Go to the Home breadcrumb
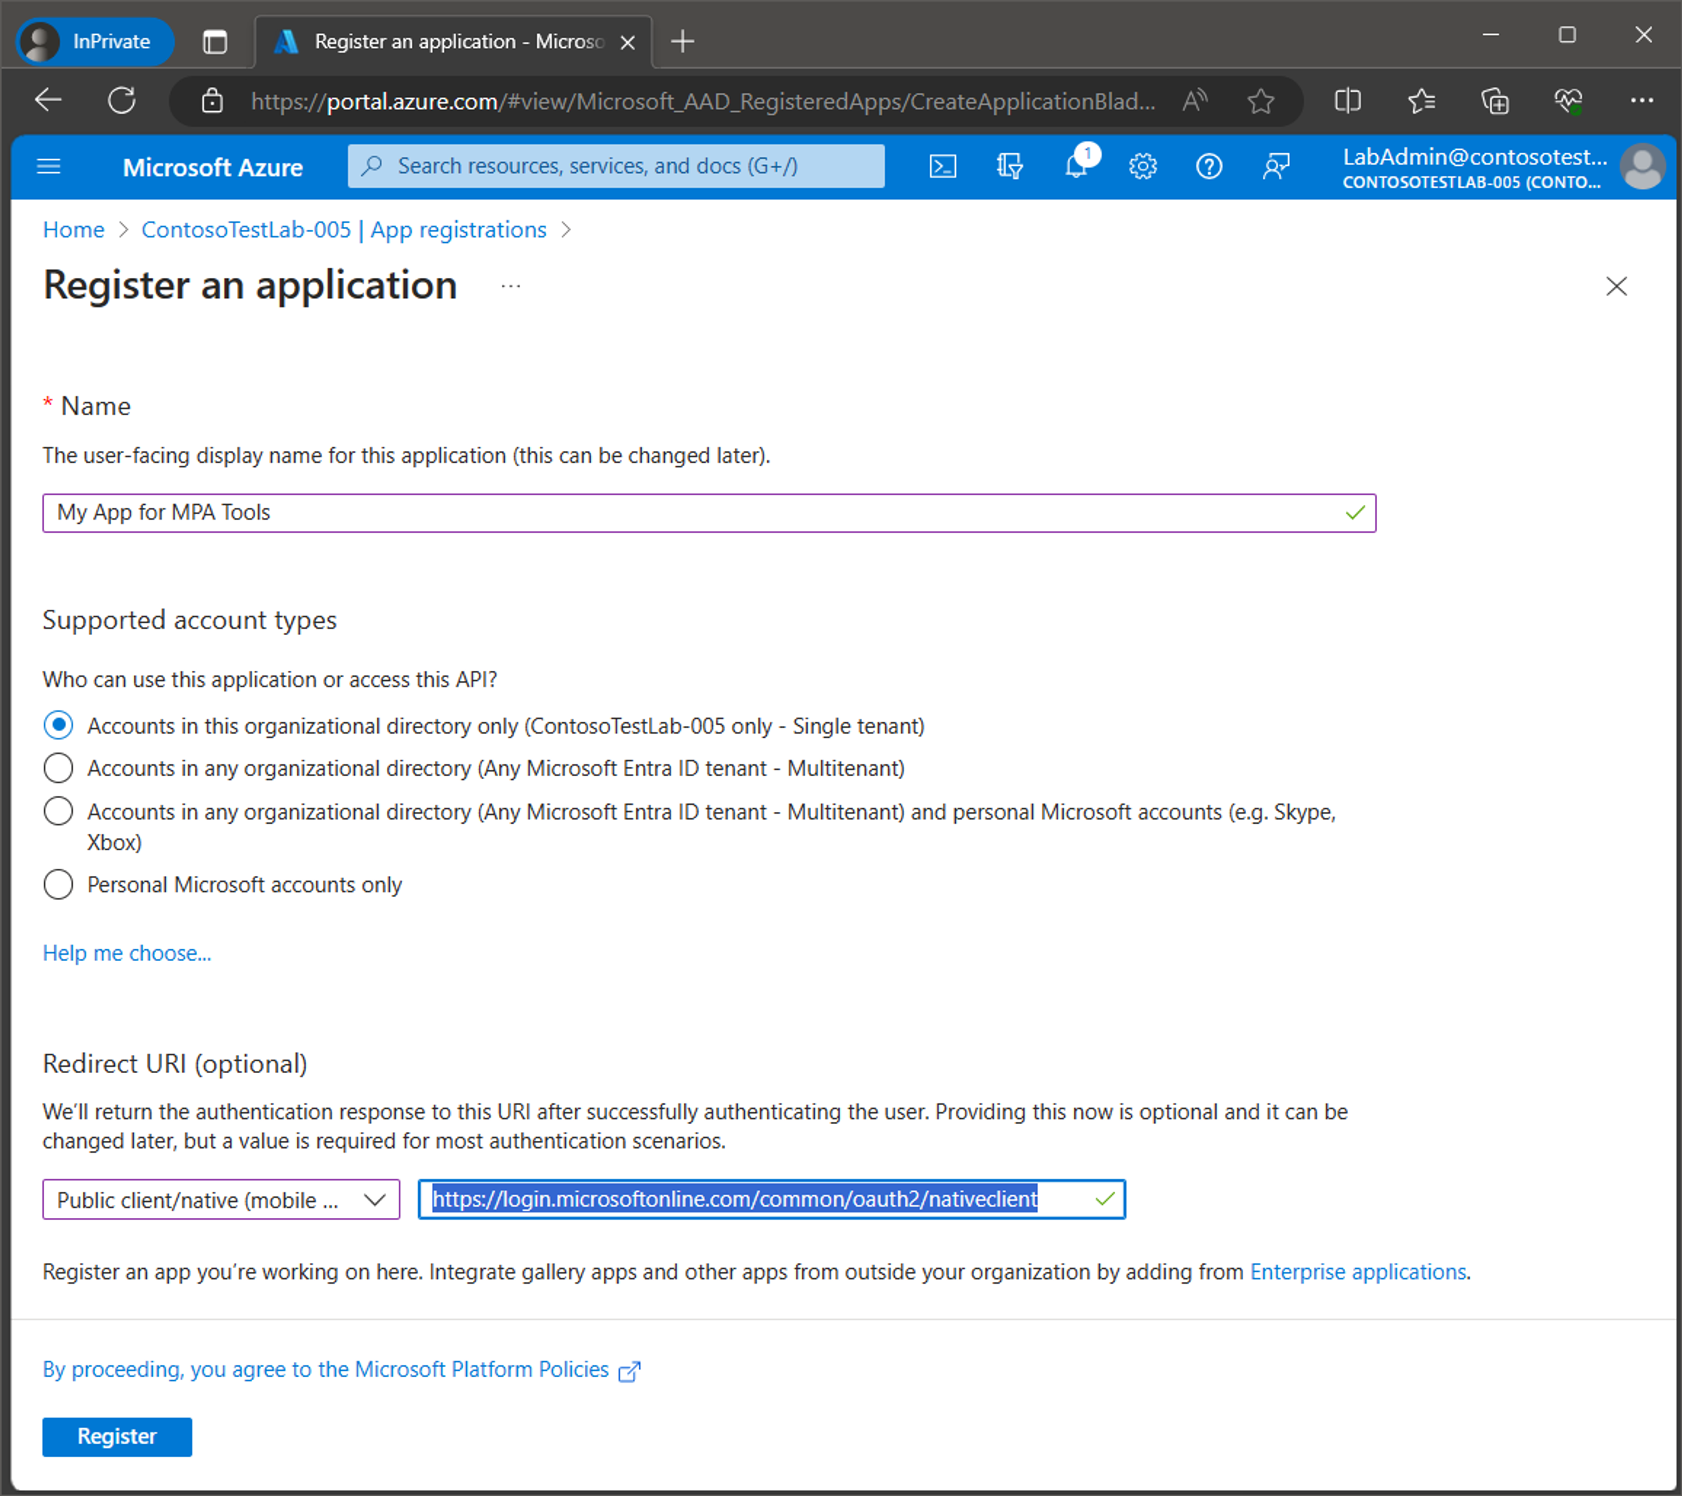 (x=73, y=230)
